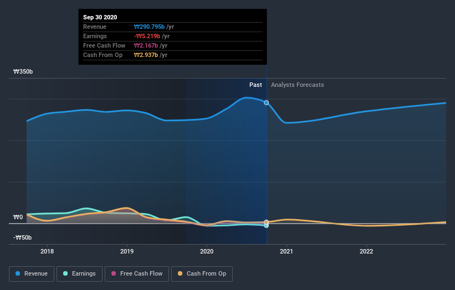
Task: Select the Revenue data point marker on chart
Action: (x=267, y=102)
